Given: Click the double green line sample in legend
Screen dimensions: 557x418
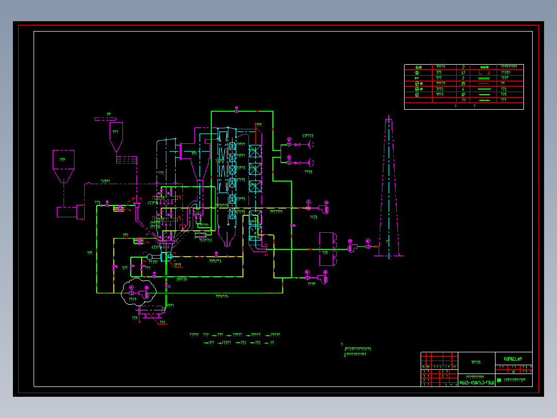Looking at the screenshot, I should [x=484, y=78].
